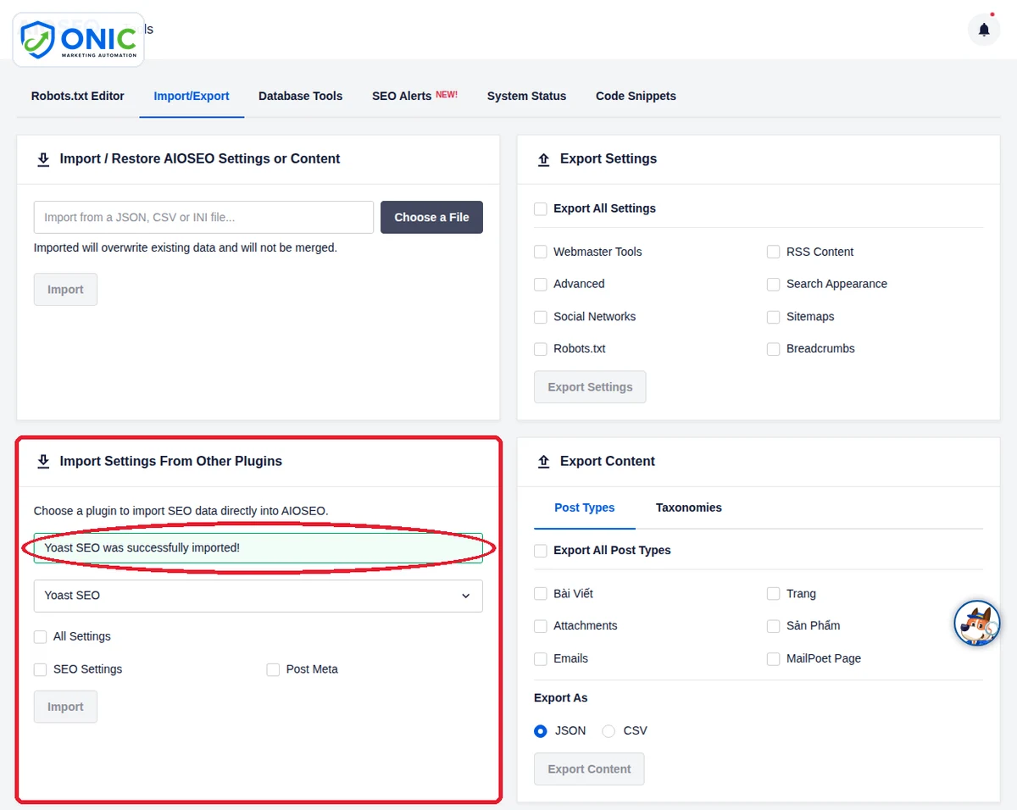Select the Social Networks checkbox

(x=541, y=317)
